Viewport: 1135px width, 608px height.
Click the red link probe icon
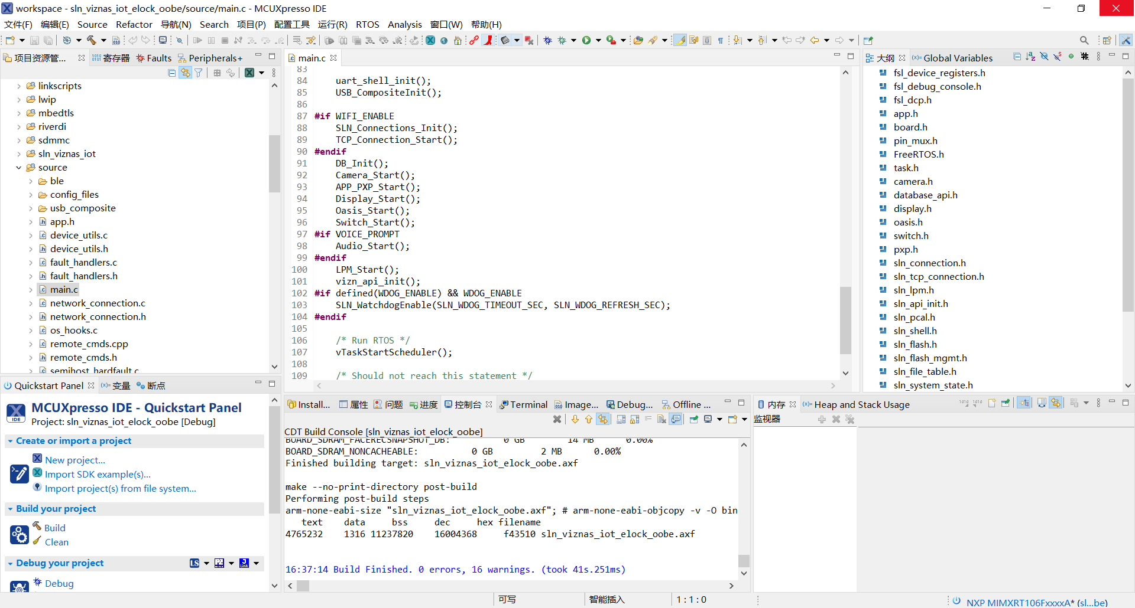click(474, 40)
